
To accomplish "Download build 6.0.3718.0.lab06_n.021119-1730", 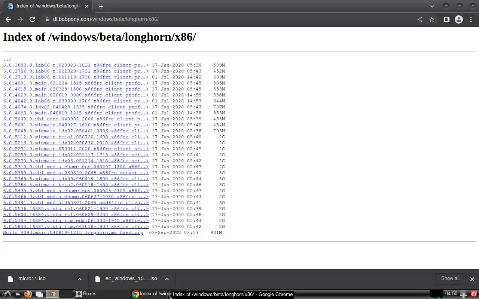I will coord(76,77).
